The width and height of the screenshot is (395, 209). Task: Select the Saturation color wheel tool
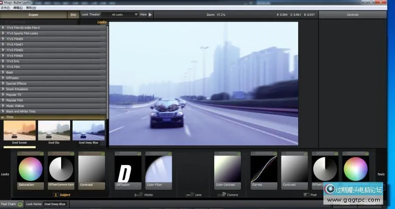click(30, 169)
